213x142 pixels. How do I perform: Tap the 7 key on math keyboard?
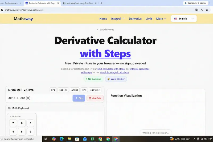tap(13, 123)
